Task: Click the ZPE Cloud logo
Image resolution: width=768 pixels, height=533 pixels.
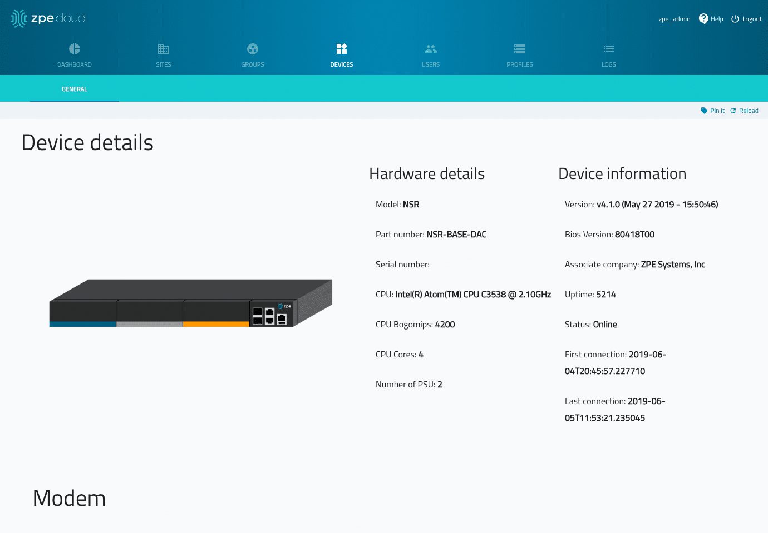Action: pos(48,18)
